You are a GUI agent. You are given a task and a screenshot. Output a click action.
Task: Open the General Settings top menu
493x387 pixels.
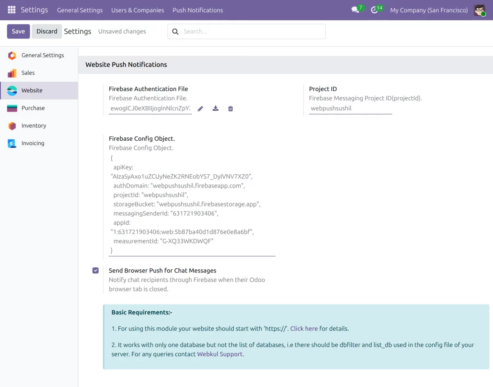[80, 10]
